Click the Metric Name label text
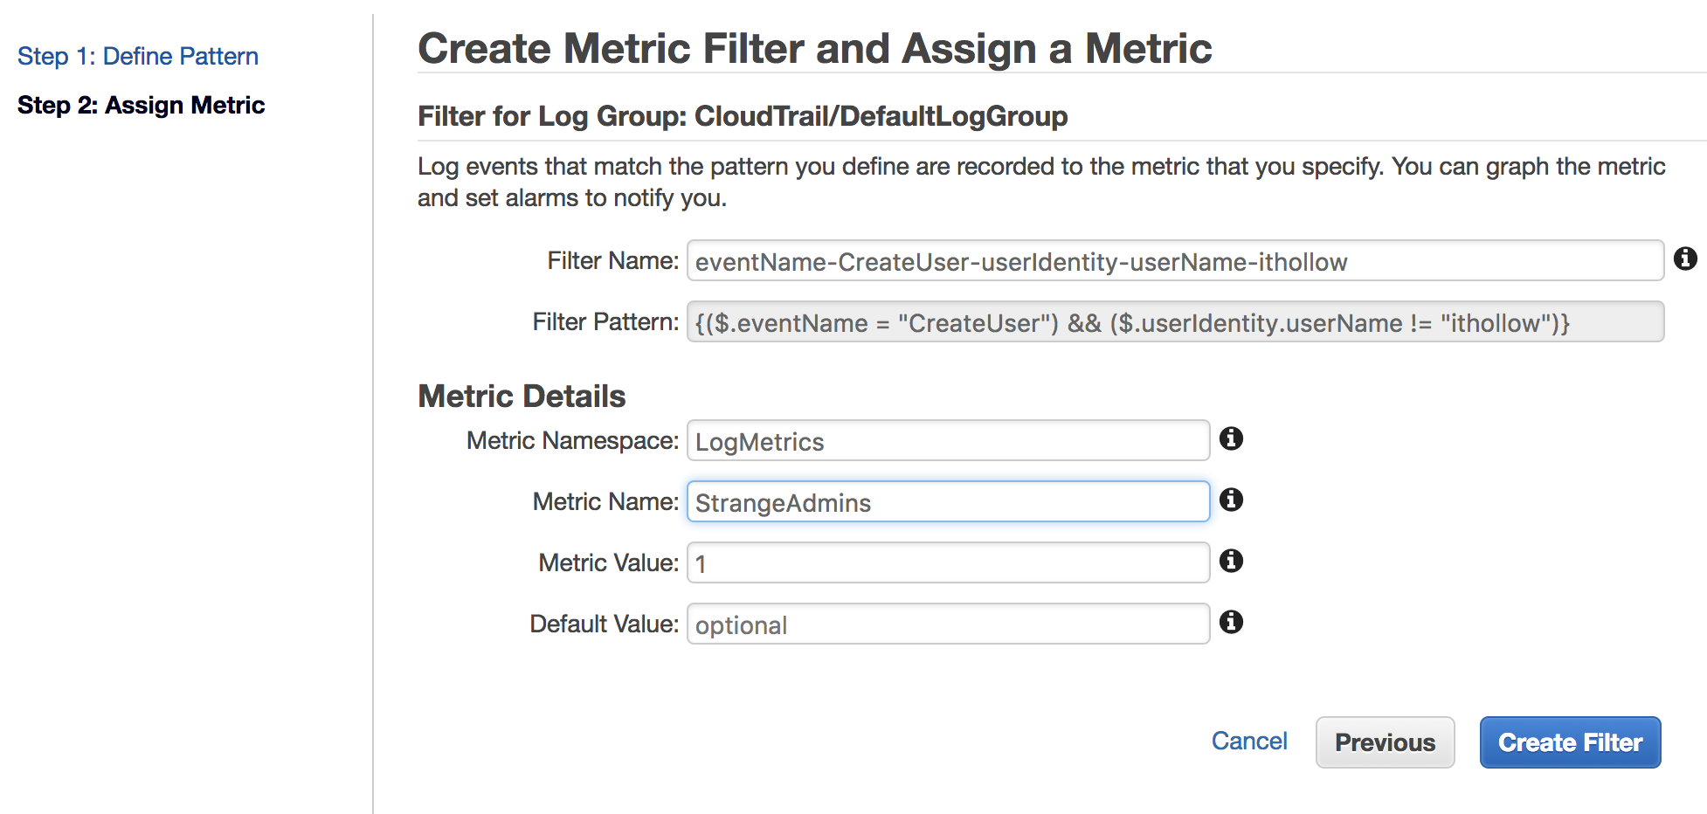This screenshot has width=1707, height=814. pyautogui.click(x=605, y=501)
